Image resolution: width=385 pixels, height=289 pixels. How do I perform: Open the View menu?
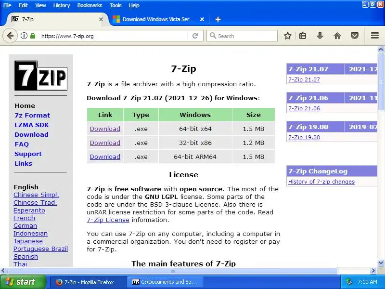pyautogui.click(x=40, y=5)
